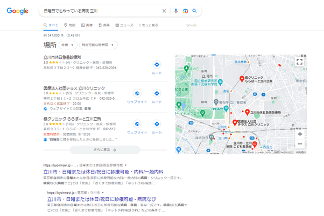Open 医療法人社団テラス 立川クリニック listing
The image size is (324, 216).
[74, 88]
